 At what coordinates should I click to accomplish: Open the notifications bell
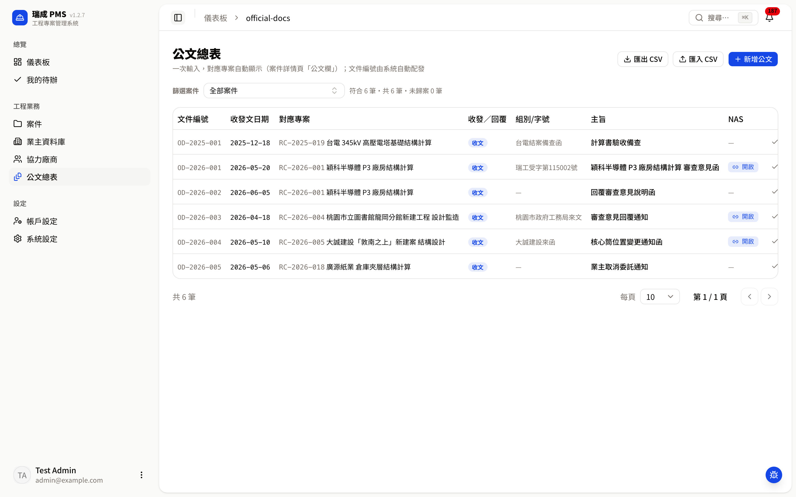[x=769, y=18]
